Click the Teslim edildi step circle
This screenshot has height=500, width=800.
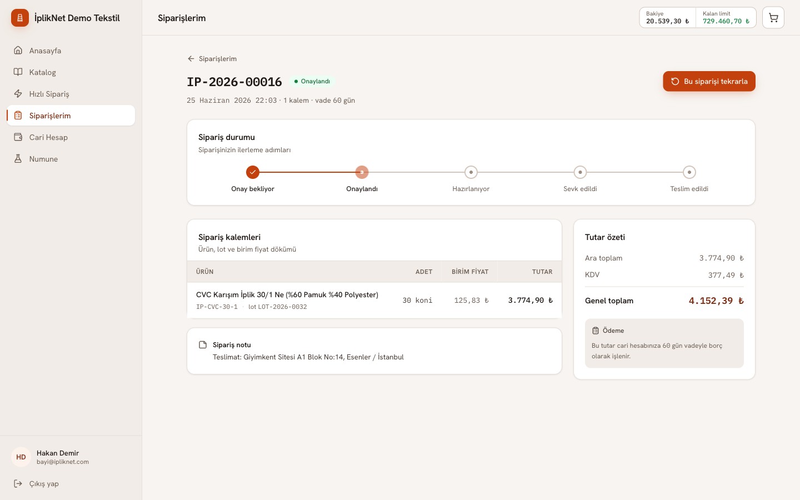(689, 172)
